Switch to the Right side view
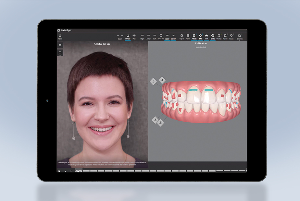The height and width of the screenshot is (201, 300). tap(142, 36)
